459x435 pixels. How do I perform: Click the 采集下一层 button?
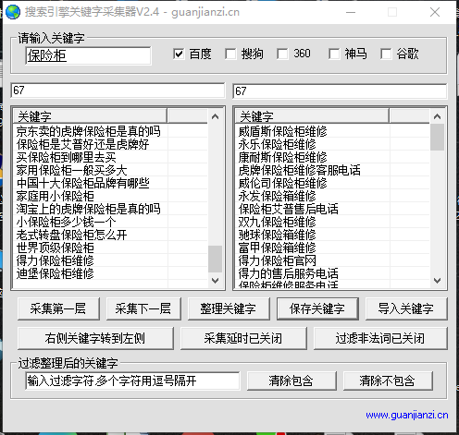(143, 308)
